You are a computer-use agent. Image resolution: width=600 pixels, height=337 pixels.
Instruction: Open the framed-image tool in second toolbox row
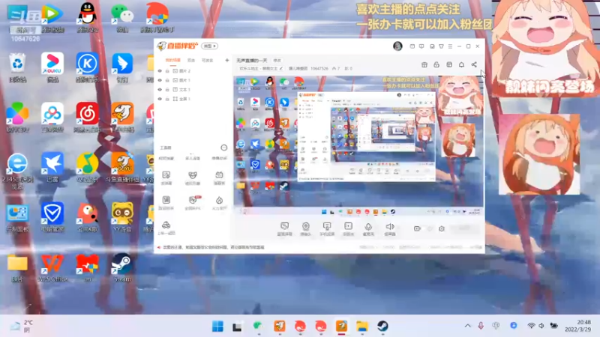[x=166, y=203]
